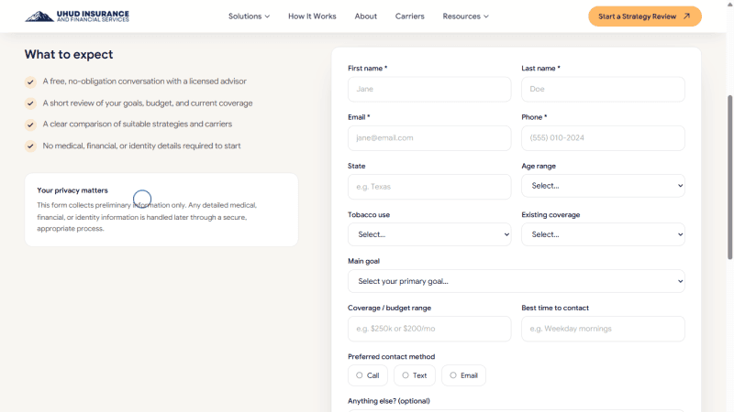Open the Tobacco use dropdown

point(429,234)
